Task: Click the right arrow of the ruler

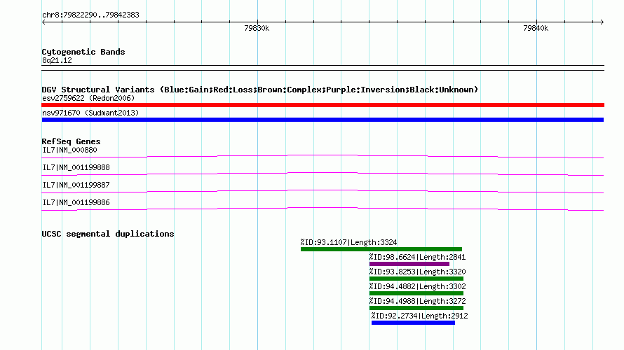Action: coord(602,22)
